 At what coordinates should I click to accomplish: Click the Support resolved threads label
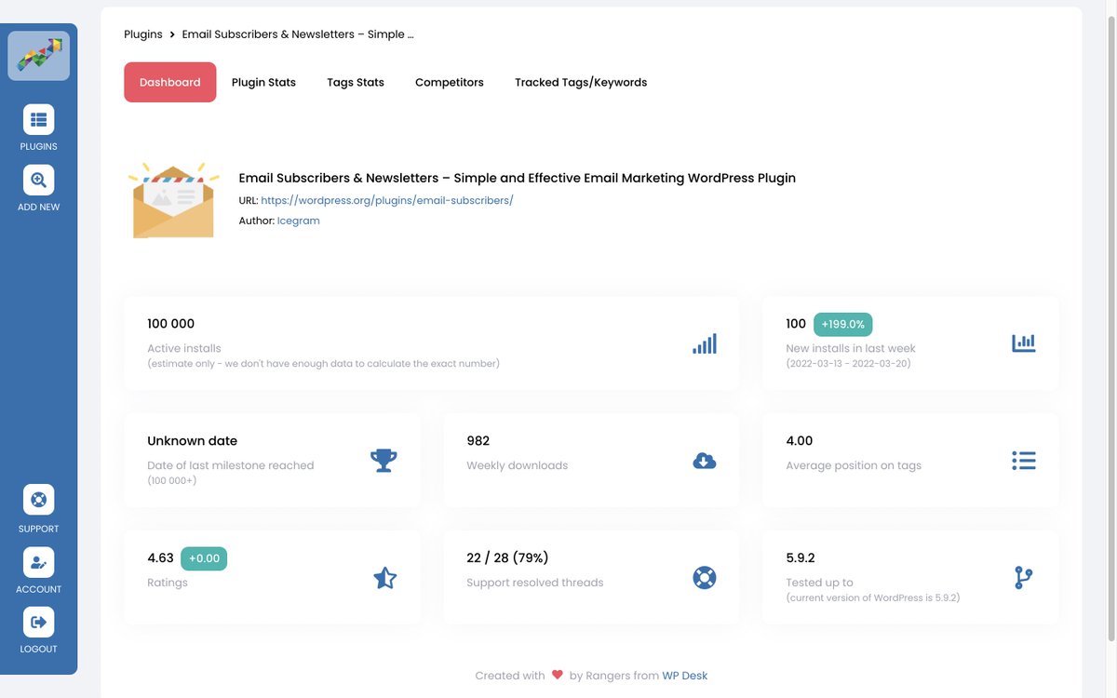pyautogui.click(x=535, y=583)
